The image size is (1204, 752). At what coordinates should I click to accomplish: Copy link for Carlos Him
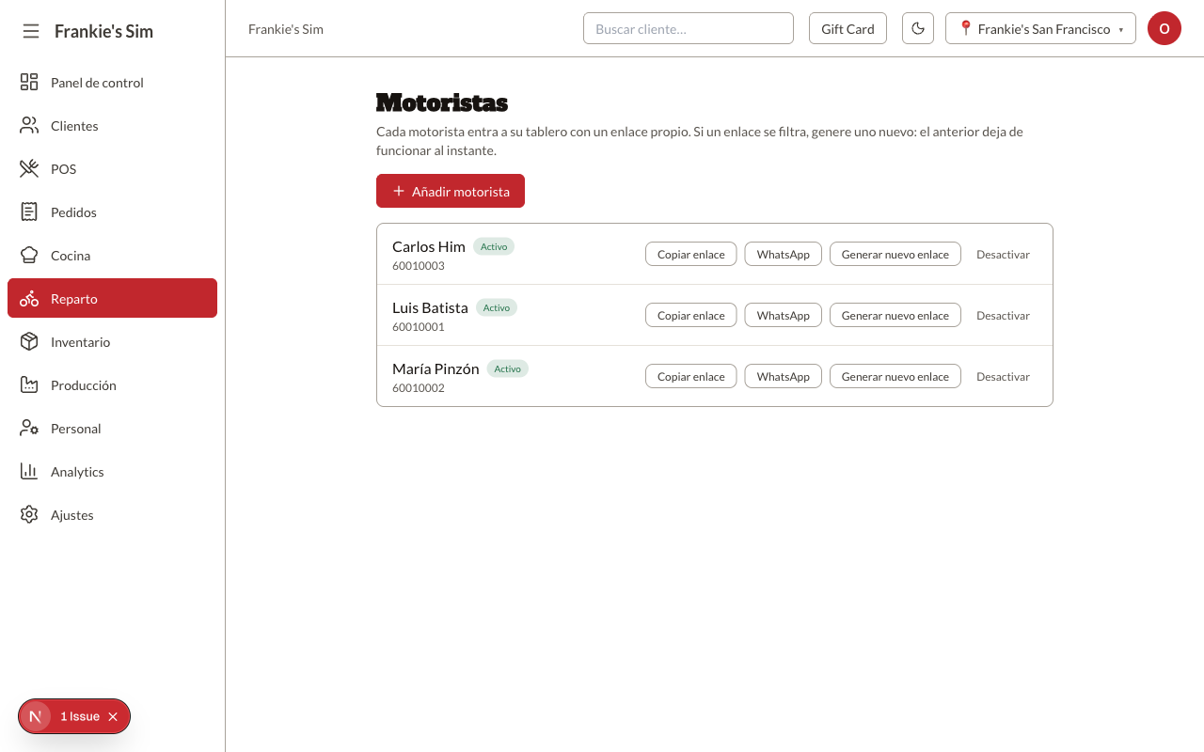coord(691,254)
